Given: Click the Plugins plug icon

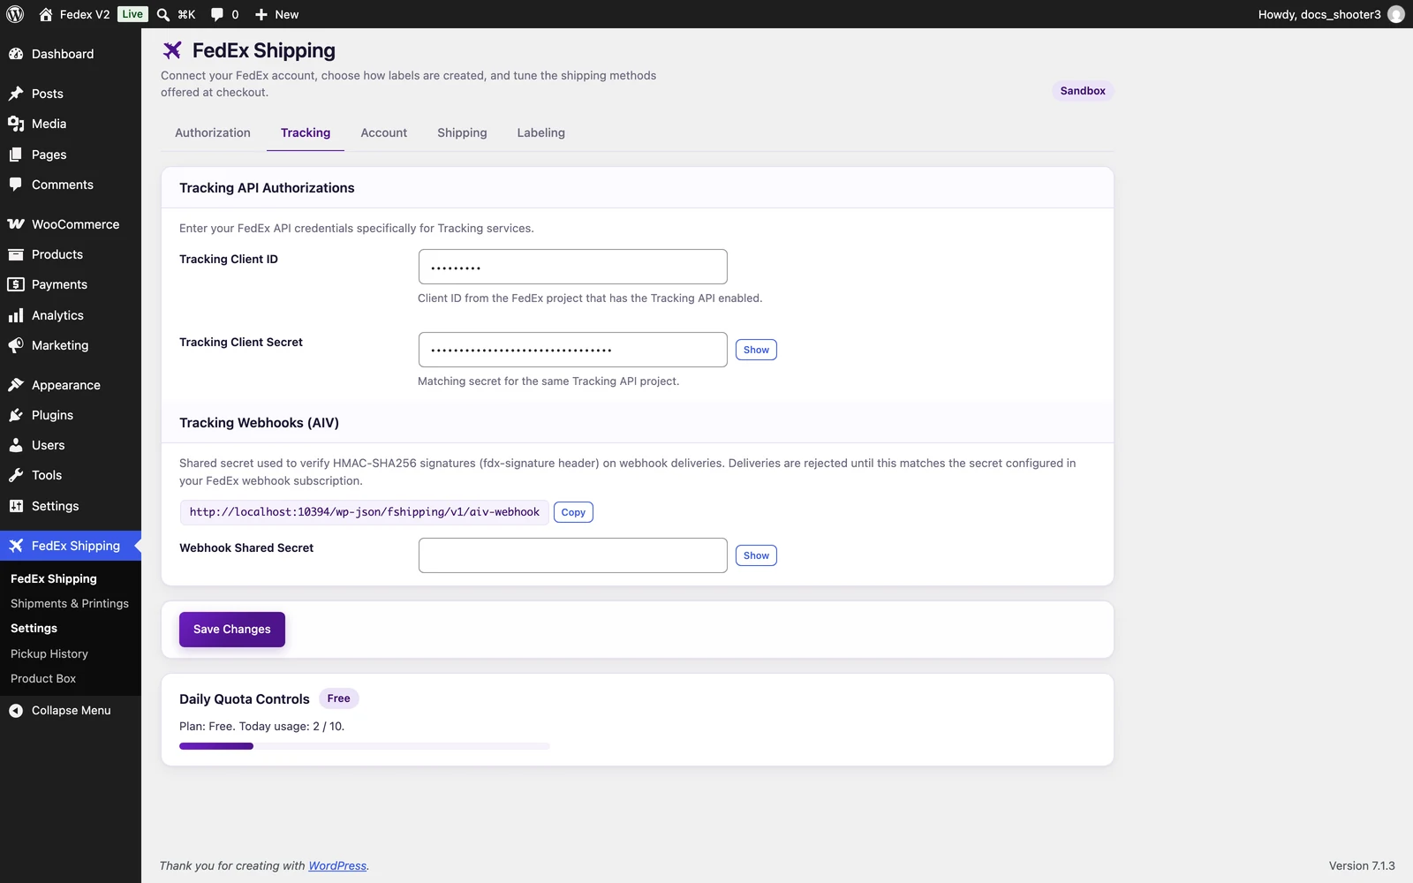Looking at the screenshot, I should pos(16,415).
